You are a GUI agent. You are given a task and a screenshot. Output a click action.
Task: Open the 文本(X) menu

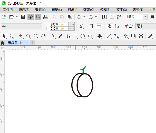click(122, 10)
